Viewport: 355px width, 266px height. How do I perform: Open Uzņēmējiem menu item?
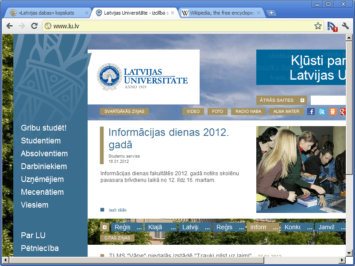42,179
